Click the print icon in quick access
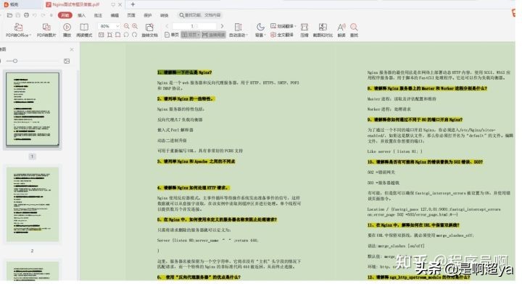Image resolution: width=522 pixels, height=284 pixels. pos(26,15)
